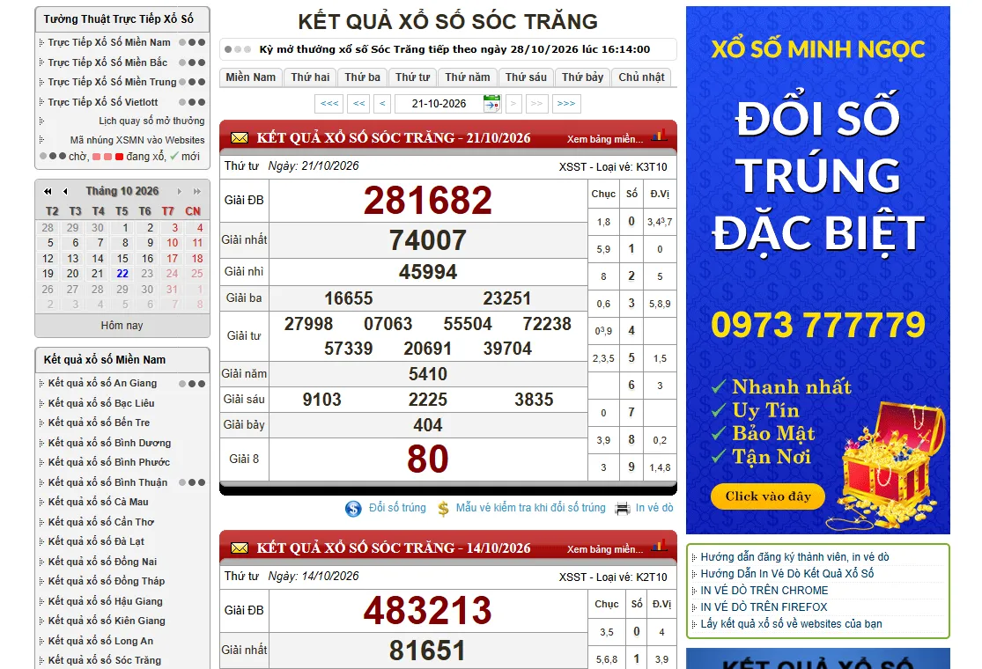Select day 14 in the calendar
This screenshot has width=982, height=669.
click(x=98, y=259)
